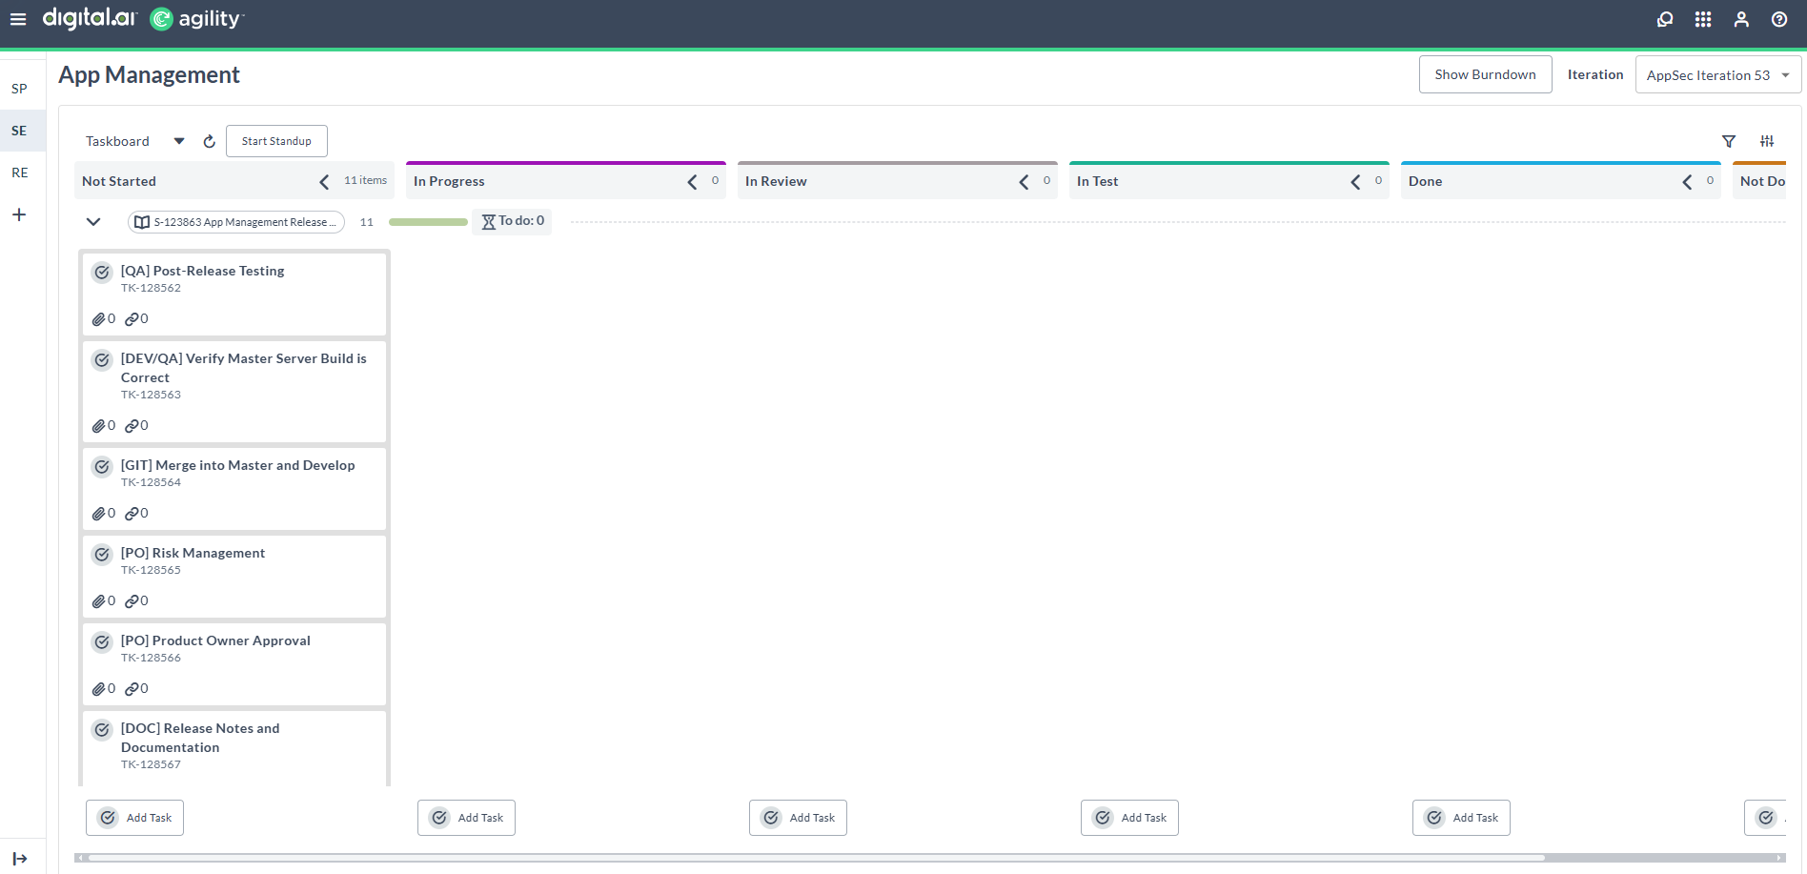Open the hamburger navigation menu
The image size is (1807, 874).
18,19
